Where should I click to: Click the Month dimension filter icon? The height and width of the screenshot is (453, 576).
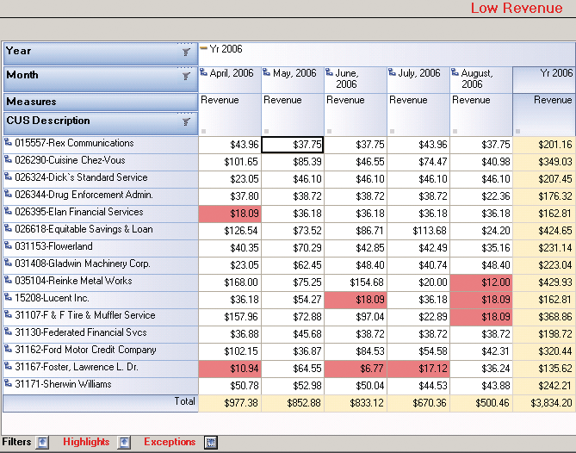click(186, 76)
